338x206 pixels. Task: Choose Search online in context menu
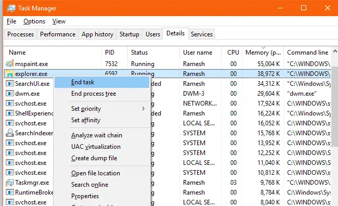click(102, 185)
